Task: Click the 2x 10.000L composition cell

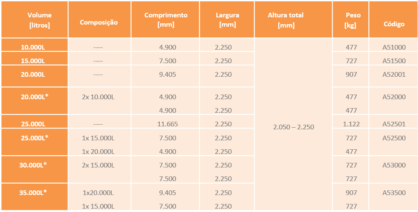Action: point(98,97)
